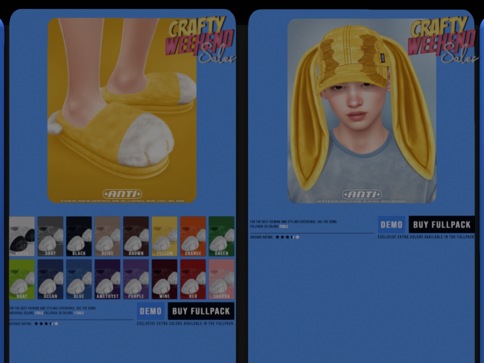Click 'Exclusive extra colors' text under hat

pyautogui.click(x=426, y=237)
